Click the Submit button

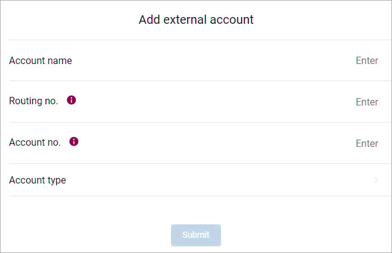pyautogui.click(x=196, y=235)
